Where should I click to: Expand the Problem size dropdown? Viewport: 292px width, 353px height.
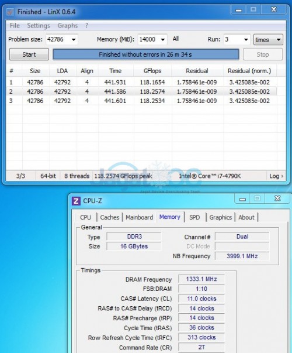click(x=74, y=40)
